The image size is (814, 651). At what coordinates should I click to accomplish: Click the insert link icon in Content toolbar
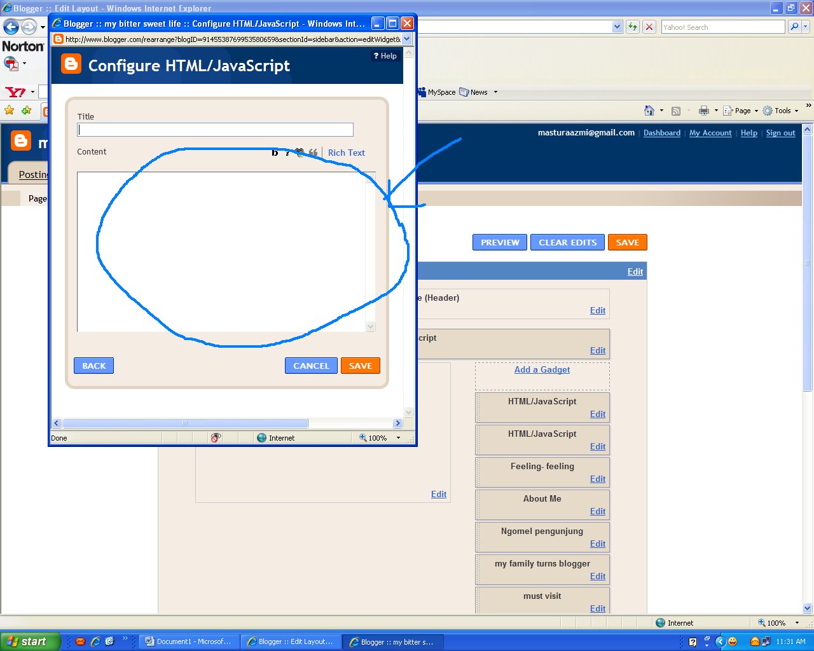tap(300, 153)
